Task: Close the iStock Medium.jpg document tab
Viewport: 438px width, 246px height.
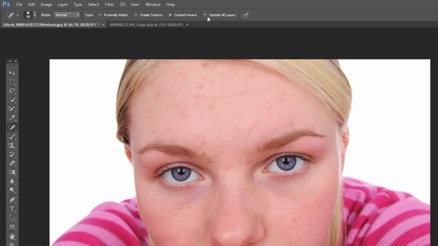Action: [103, 25]
